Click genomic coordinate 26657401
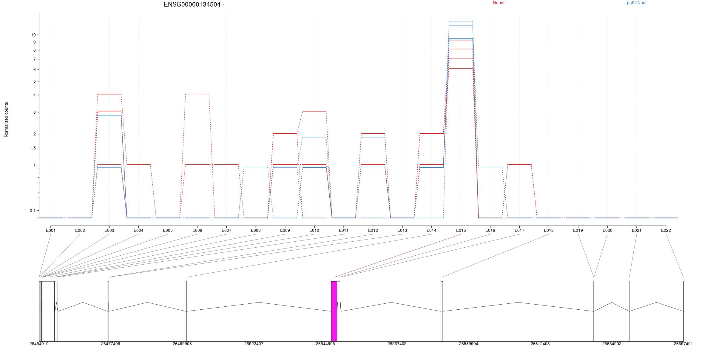This screenshot has height=358, width=716. tap(683, 344)
